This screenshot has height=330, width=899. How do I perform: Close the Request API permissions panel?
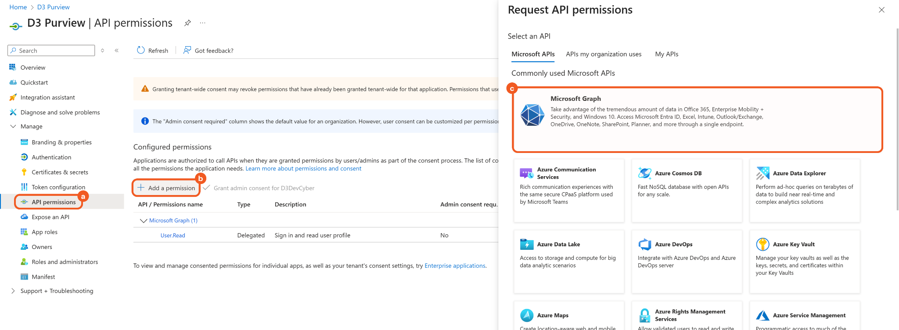(881, 10)
